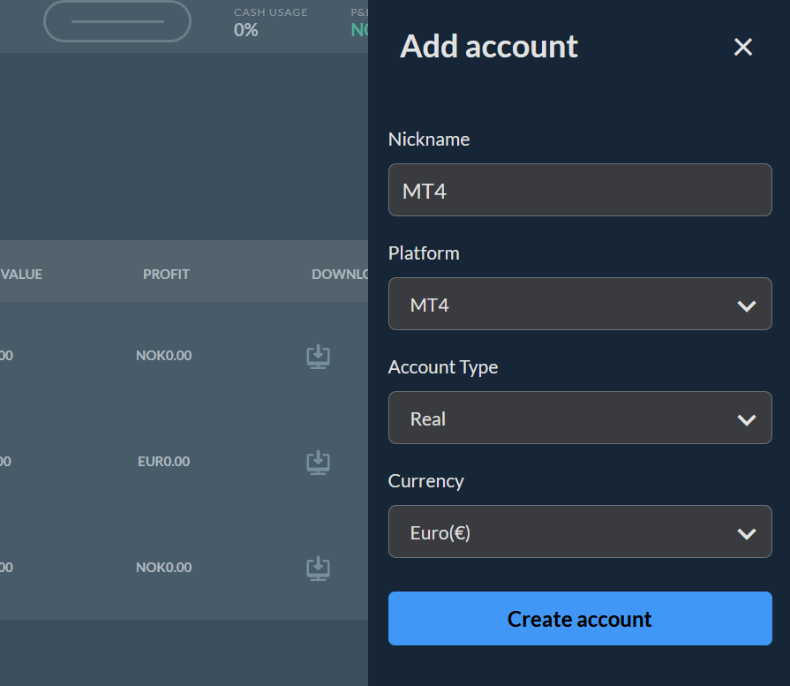The image size is (790, 686).
Task: Download platform icon in first NOK0.00 row
Action: coord(319,357)
